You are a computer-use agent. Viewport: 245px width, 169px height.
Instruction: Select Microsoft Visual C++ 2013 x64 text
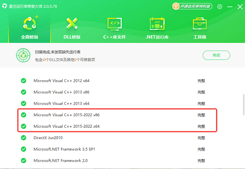click(x=61, y=104)
